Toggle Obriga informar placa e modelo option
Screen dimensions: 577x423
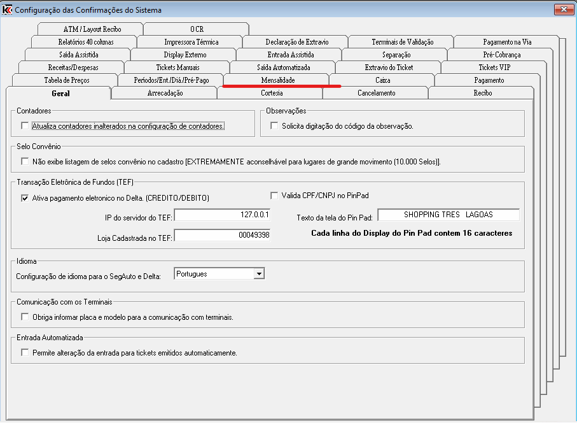tap(25, 317)
